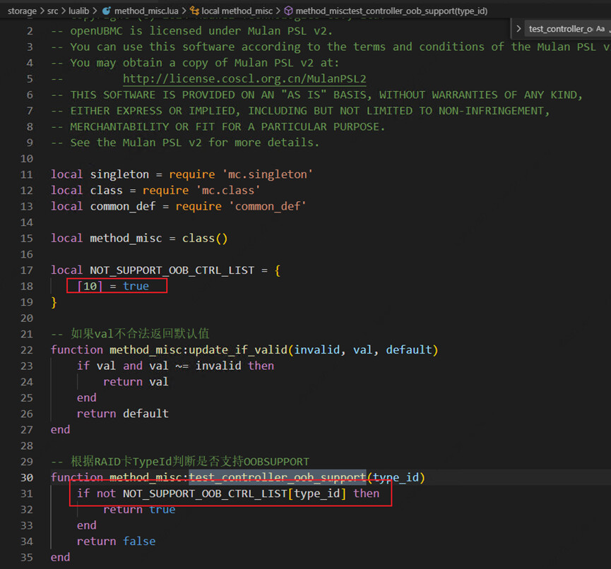Click the find input with test_controller_o text
Image resolution: width=611 pixels, height=569 pixels.
point(559,29)
